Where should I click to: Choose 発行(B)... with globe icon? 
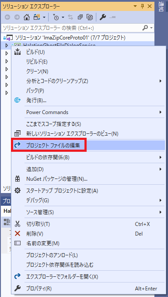coord(88,100)
